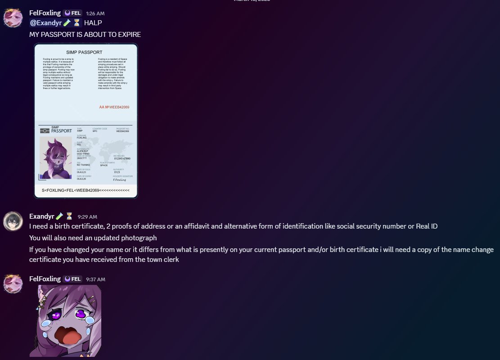The width and height of the screenshot is (500, 360).
Task: Open the SIMP PASSPORT image attachment
Action: pyautogui.click(x=86, y=121)
